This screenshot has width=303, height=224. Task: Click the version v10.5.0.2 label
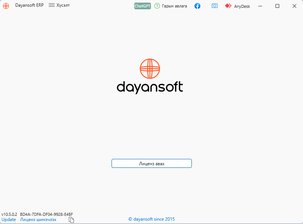click(x=9, y=214)
